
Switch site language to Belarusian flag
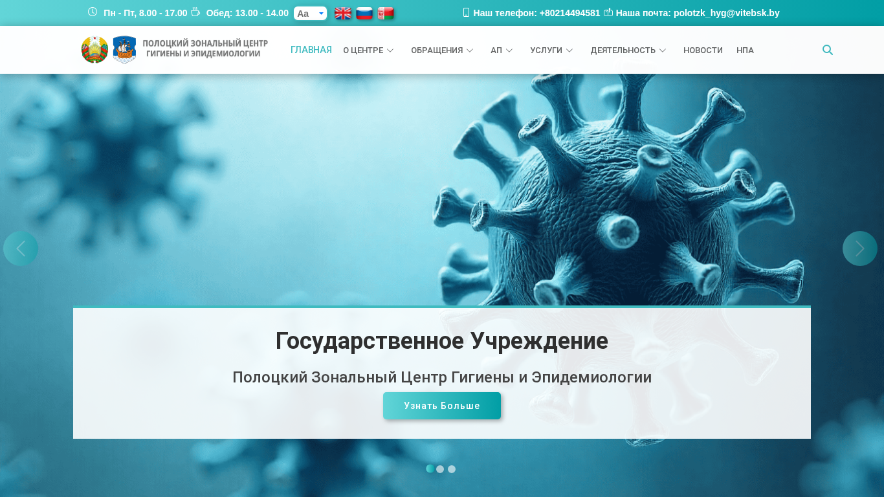[x=386, y=13]
